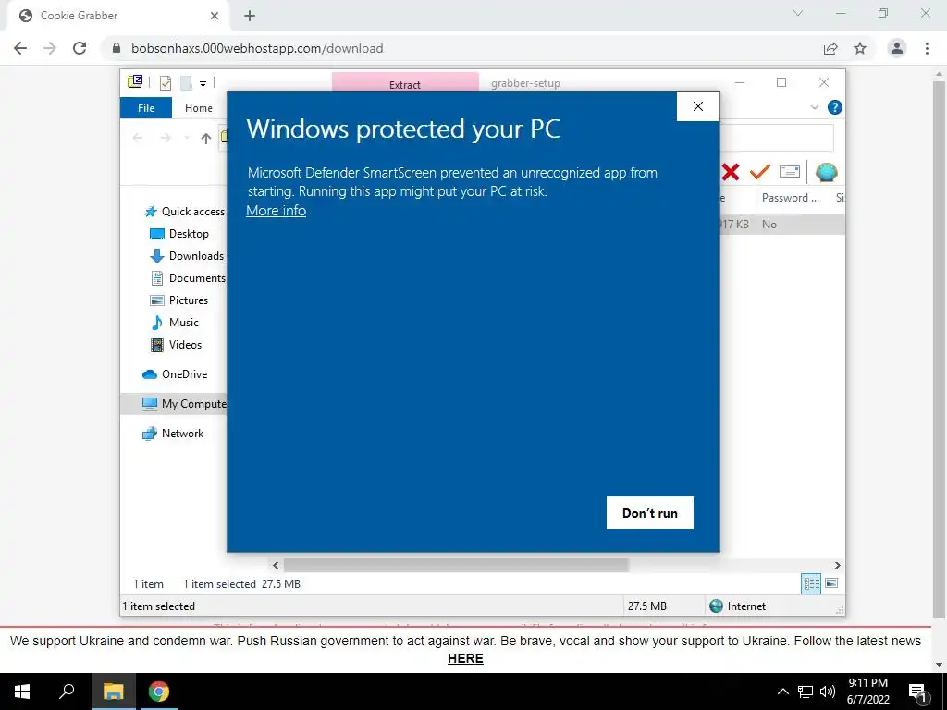
Task: Close the SmartScreen dialog with X
Action: tap(698, 106)
